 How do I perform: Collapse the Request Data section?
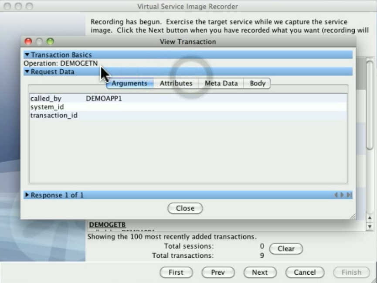point(27,72)
